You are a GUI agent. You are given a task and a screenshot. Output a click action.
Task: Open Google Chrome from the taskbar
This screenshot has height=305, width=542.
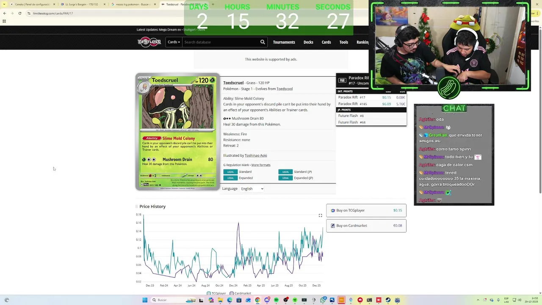[257, 300]
